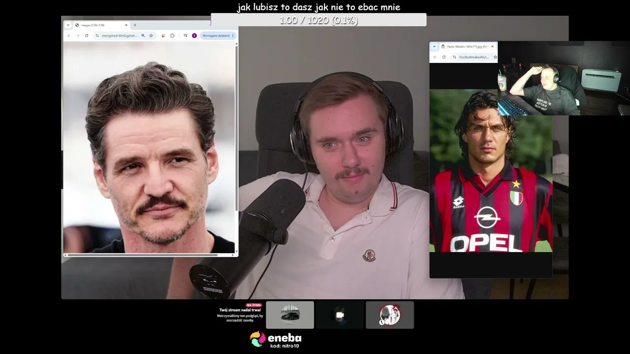The height and width of the screenshot is (354, 630).
Task: Go back in the left Chrome window
Action: coord(69,35)
